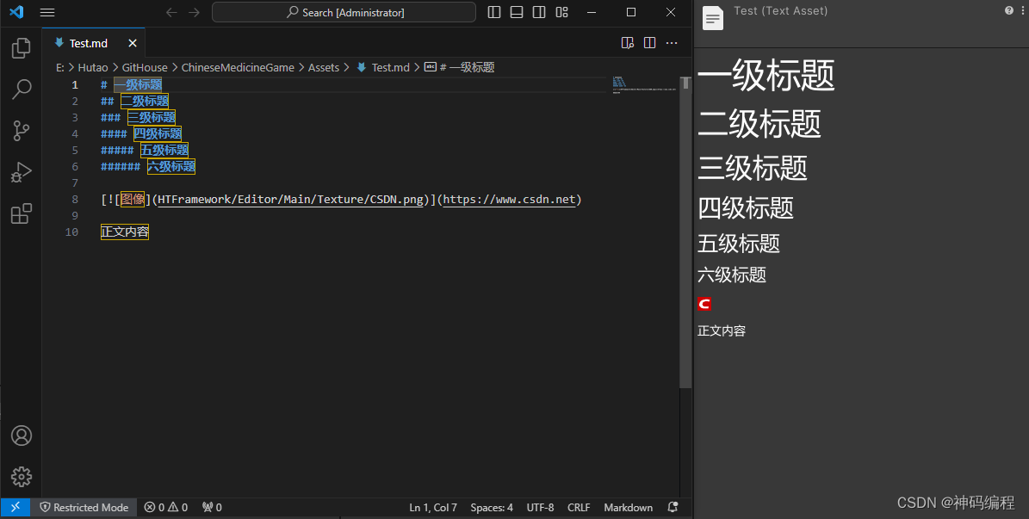
Task: Click Restricted Mode in the status bar
Action: coord(84,507)
